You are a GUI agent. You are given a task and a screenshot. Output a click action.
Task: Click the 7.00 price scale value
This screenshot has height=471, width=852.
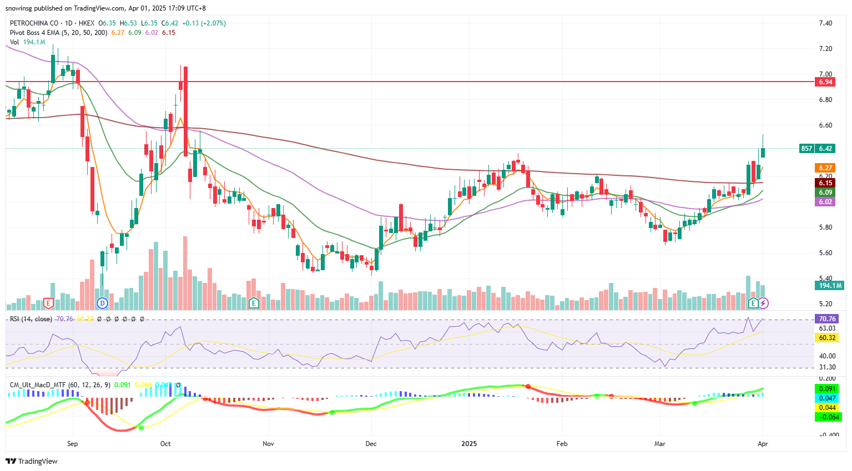(x=825, y=74)
